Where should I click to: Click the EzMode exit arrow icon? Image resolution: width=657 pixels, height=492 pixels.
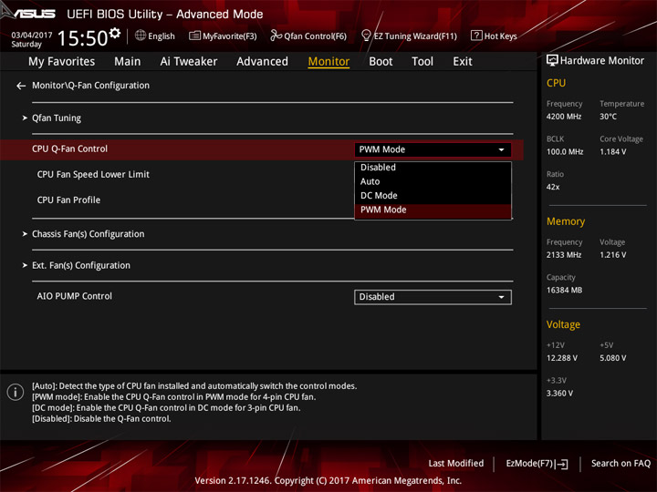click(x=562, y=464)
